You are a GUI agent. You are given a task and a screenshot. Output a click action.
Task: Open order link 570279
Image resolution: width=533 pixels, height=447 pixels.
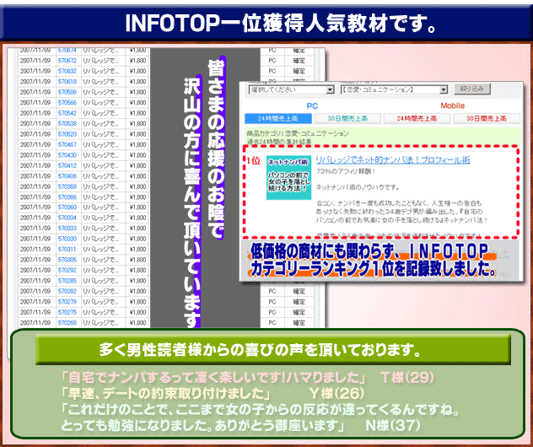point(67,302)
